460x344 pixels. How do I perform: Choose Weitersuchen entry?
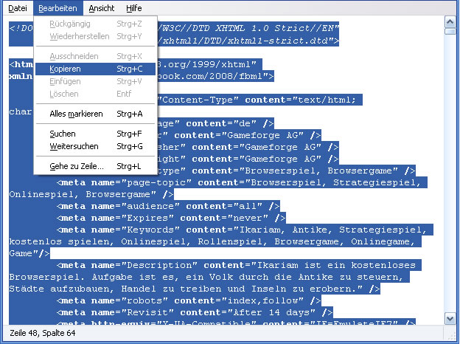click(95, 146)
